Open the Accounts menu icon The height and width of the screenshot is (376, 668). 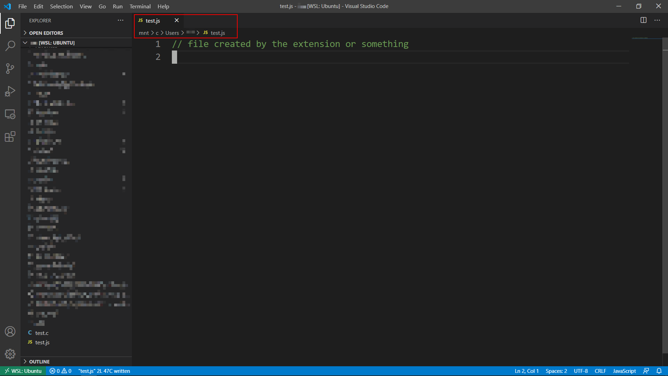pos(10,331)
